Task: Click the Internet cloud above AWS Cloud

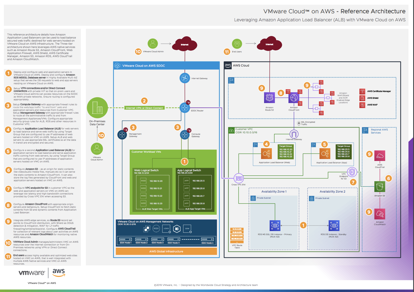Action: [x=270, y=44]
